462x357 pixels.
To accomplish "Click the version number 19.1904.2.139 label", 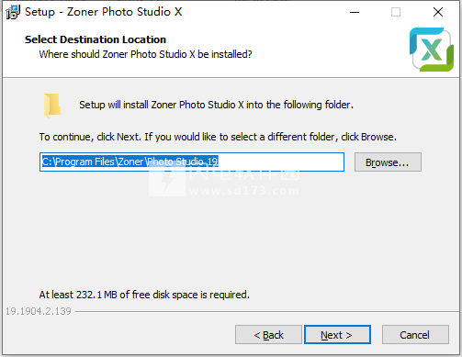I will [x=39, y=311].
